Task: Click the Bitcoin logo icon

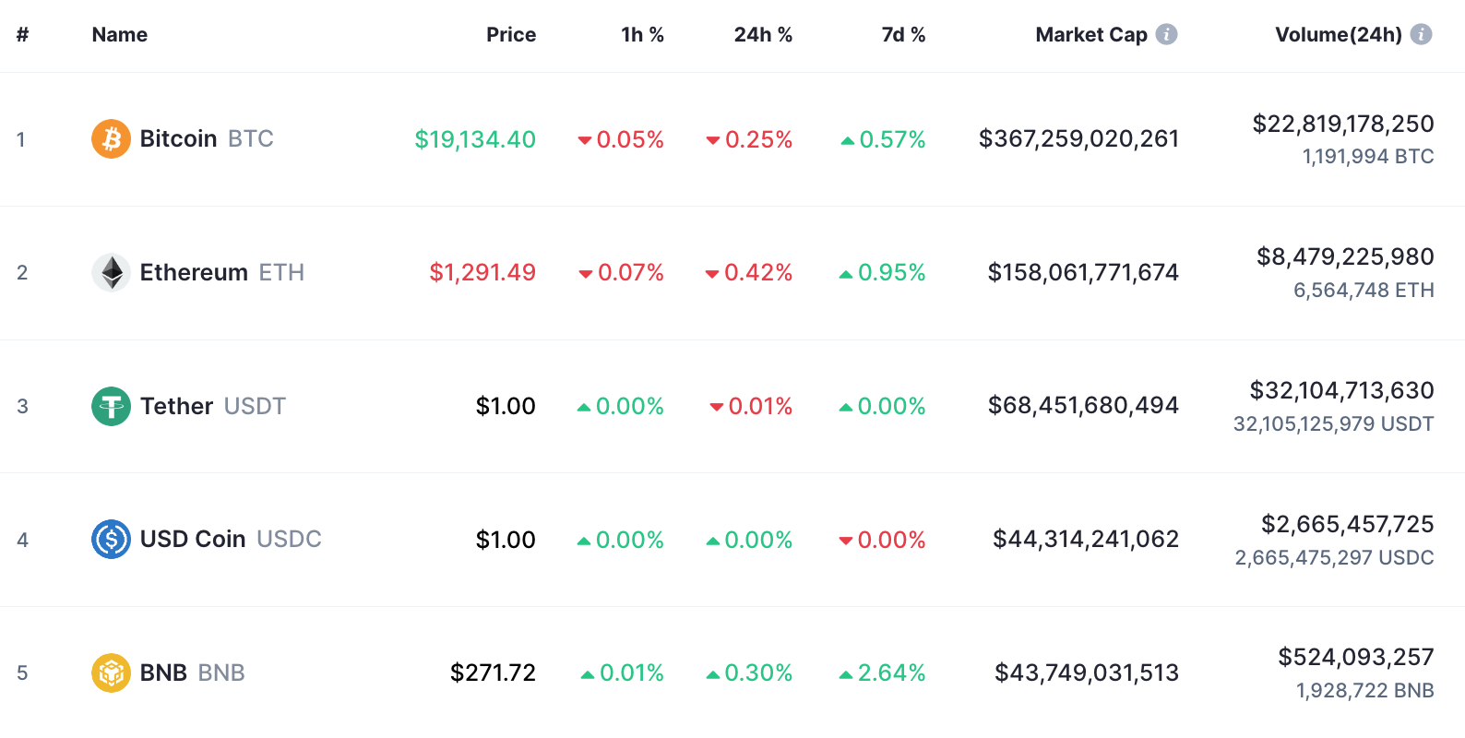Action: coord(111,138)
